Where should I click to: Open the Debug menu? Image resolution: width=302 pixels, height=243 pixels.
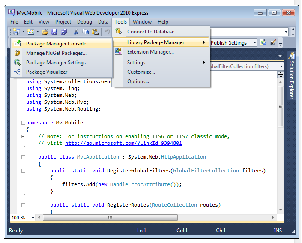click(x=84, y=22)
